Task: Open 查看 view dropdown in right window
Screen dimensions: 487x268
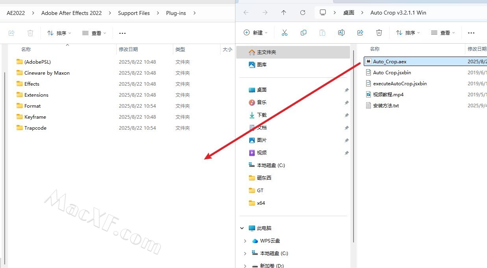Action: 443,33
